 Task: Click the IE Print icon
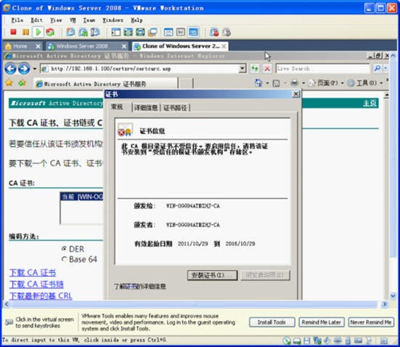(294, 83)
